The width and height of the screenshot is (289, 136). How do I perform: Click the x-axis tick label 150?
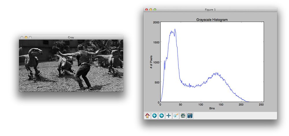[221, 105]
